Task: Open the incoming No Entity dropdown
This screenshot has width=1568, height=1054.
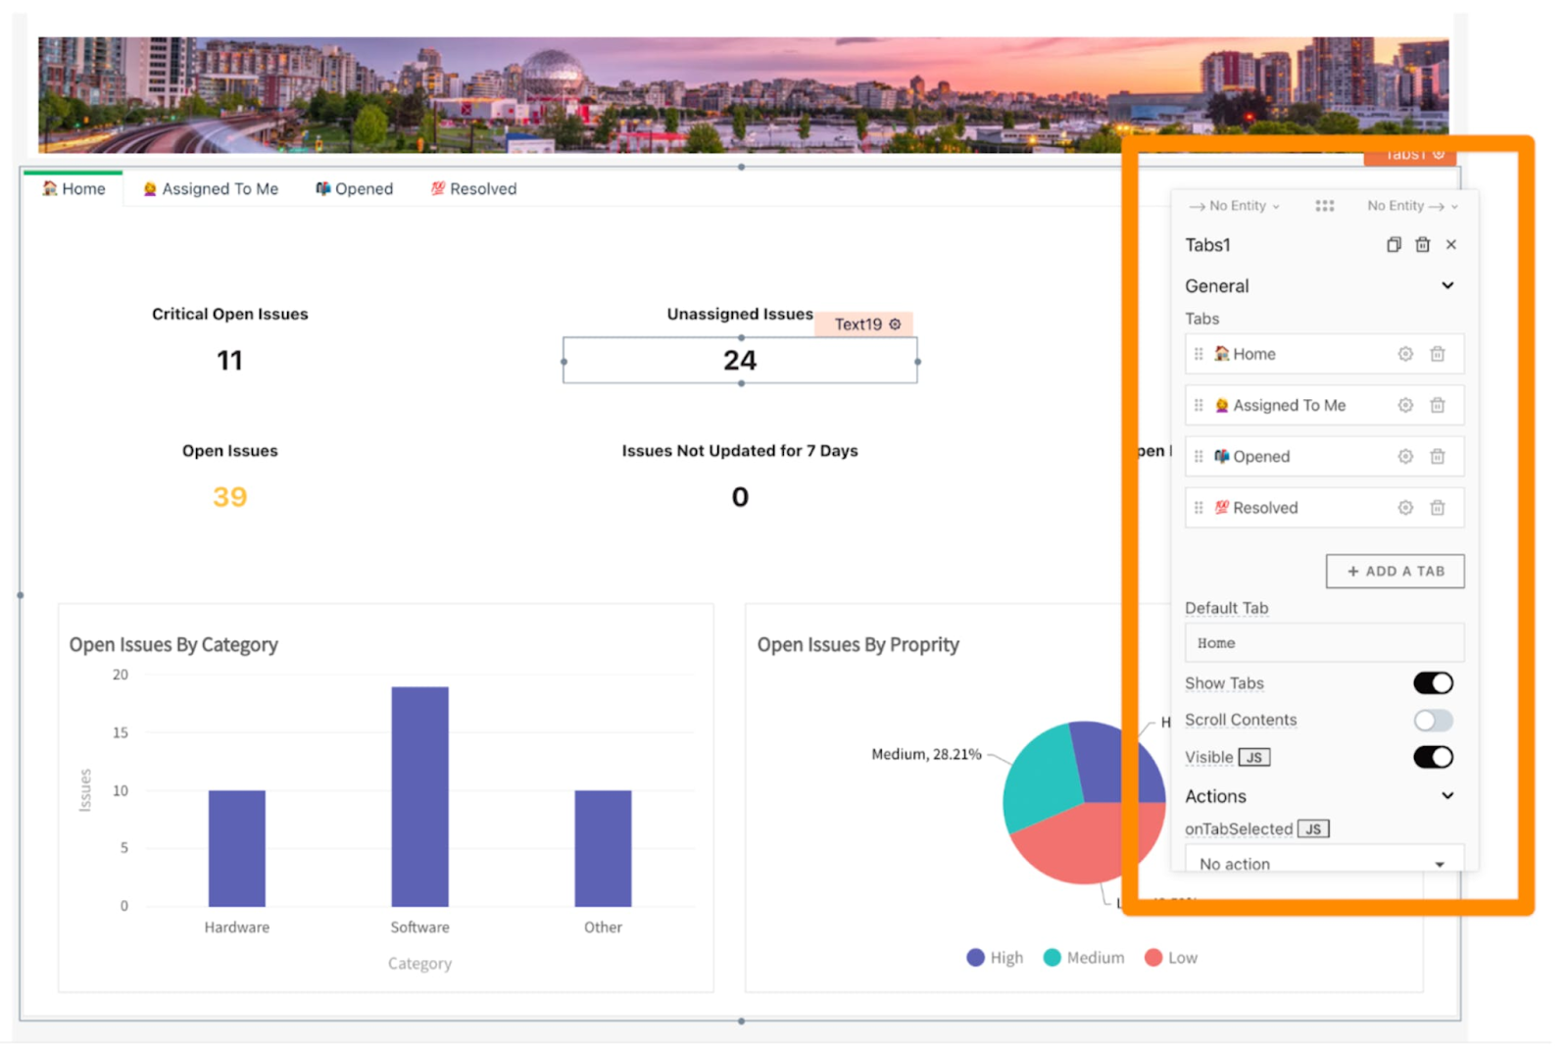Action: 1235,206
